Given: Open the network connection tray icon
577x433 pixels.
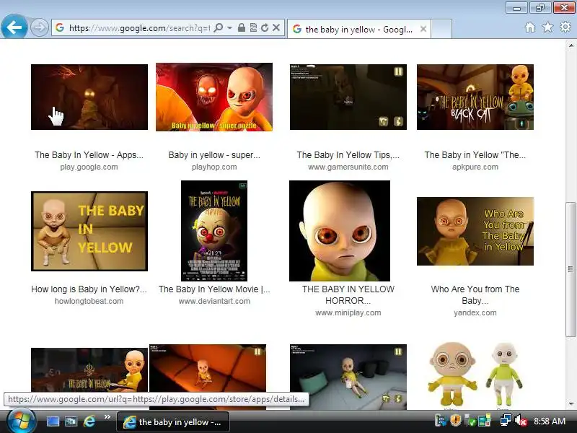Looking at the screenshot, I should [506, 421].
